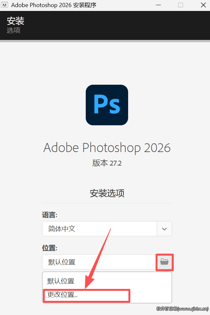Minimize the installer window
This screenshot has width=210, height=315.
(159, 5)
